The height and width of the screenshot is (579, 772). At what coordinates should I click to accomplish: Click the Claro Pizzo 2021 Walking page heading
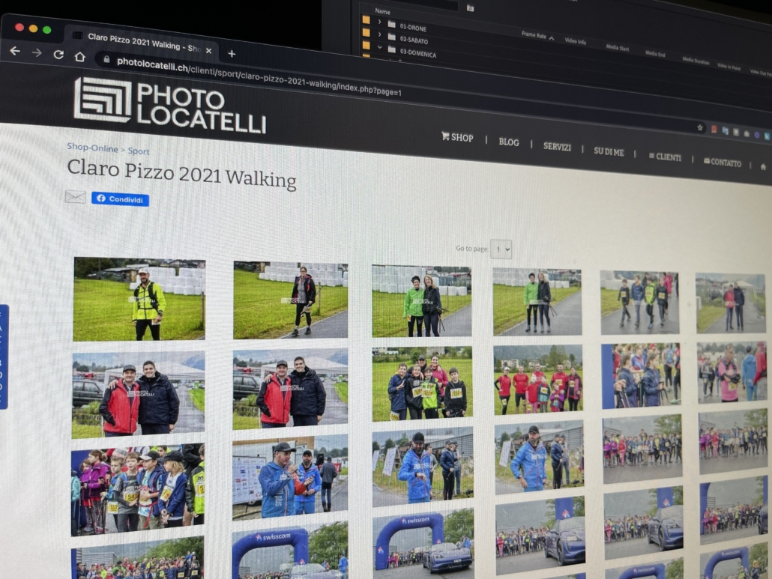point(181,174)
